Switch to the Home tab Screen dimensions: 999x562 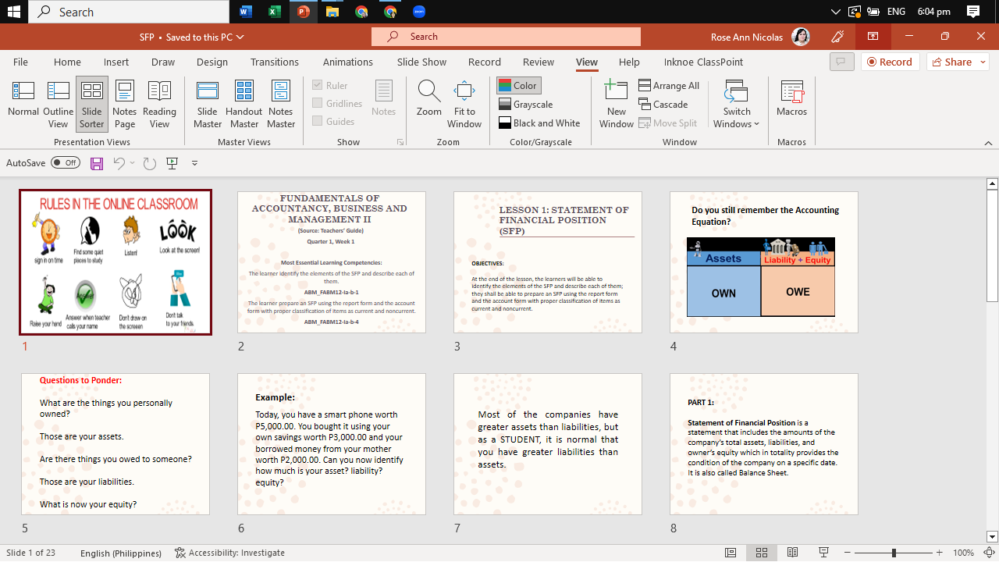pos(67,62)
